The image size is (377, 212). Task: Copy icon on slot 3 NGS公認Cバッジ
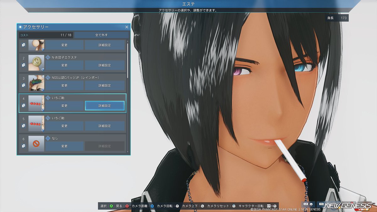tap(24, 85)
